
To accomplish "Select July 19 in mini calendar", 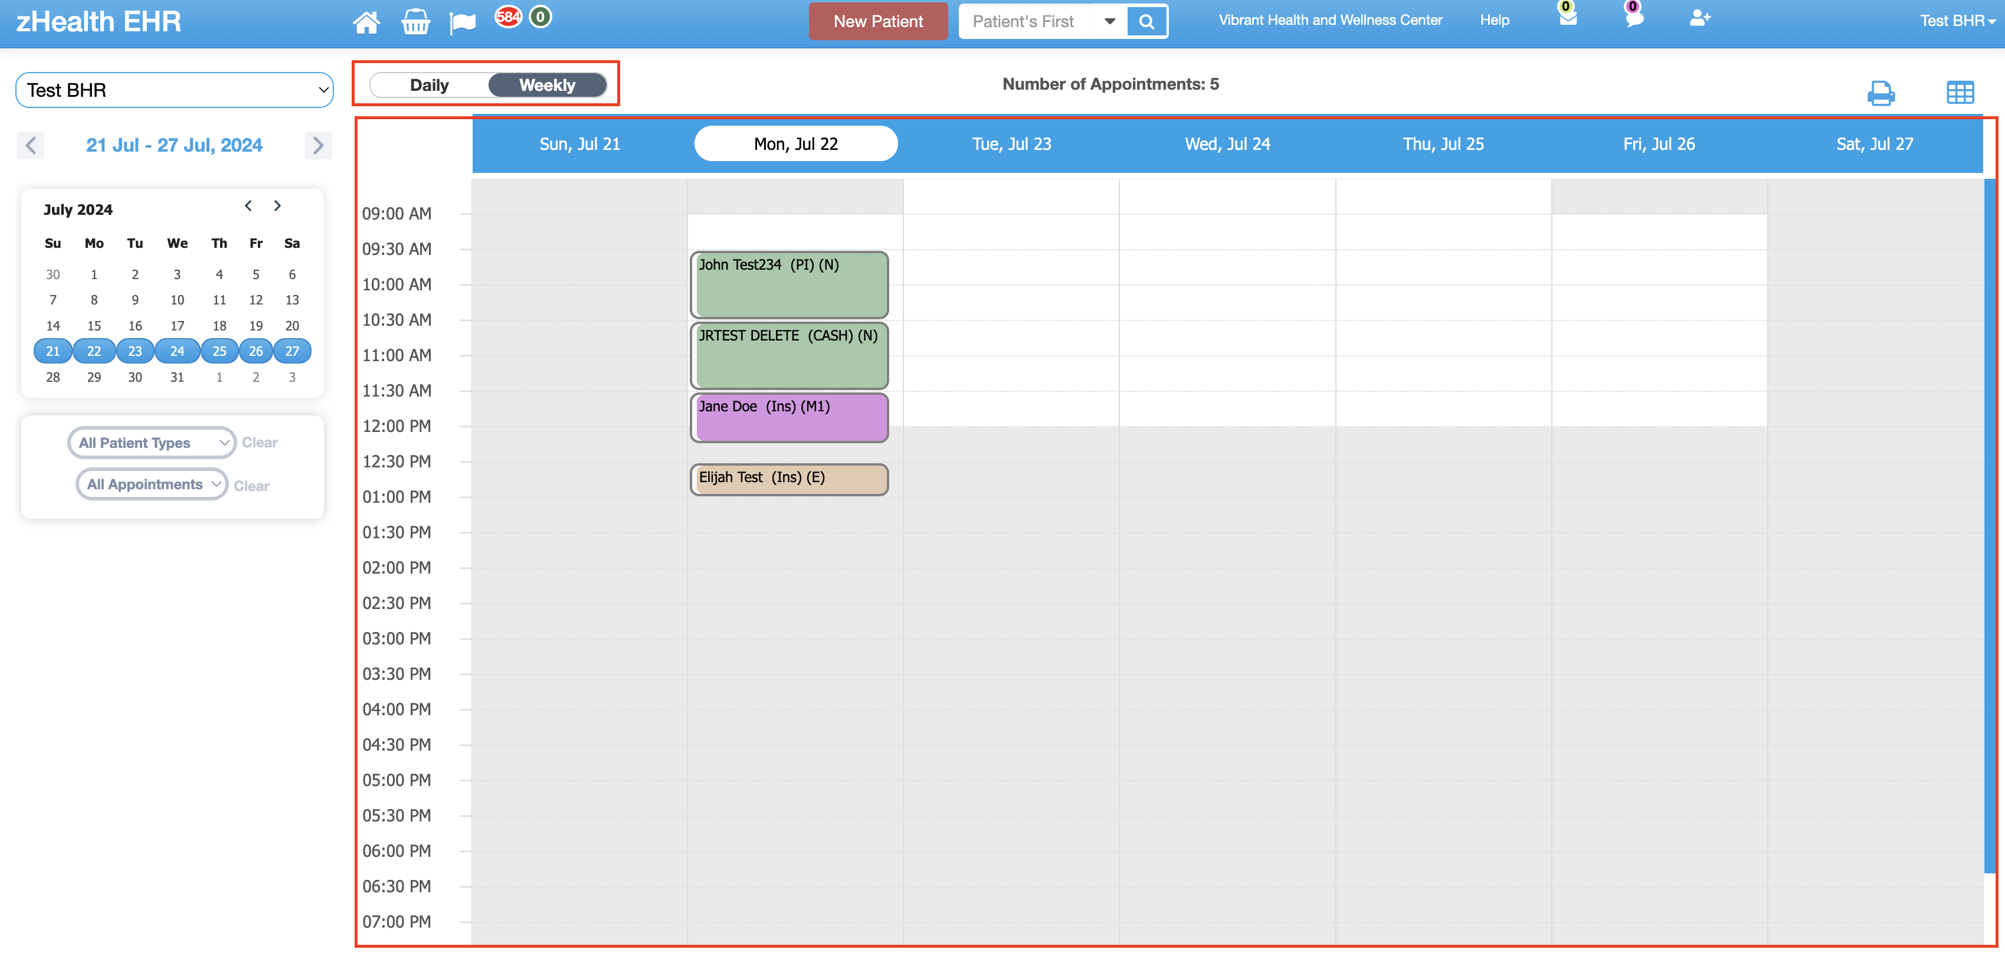I will [256, 325].
